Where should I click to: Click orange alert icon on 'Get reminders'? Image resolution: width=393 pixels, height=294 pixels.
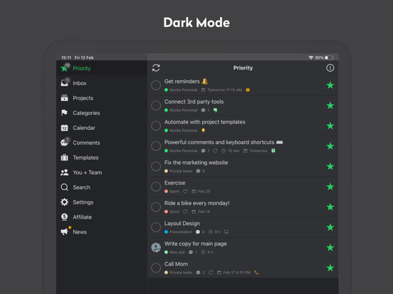click(248, 90)
